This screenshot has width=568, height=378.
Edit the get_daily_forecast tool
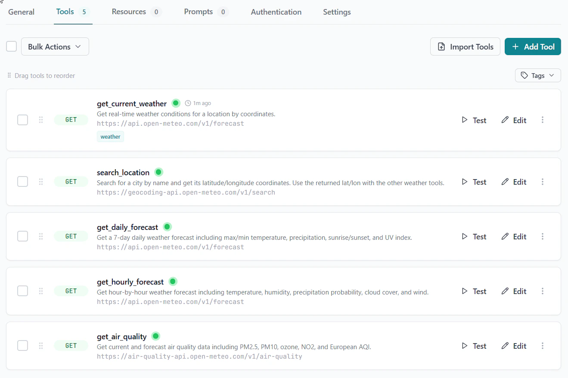pyautogui.click(x=514, y=236)
